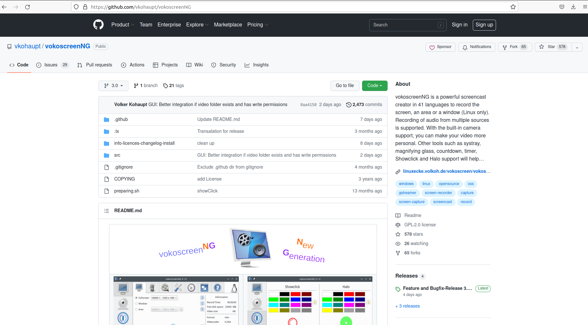
Task: Switch to the Insights tab
Action: [257, 65]
